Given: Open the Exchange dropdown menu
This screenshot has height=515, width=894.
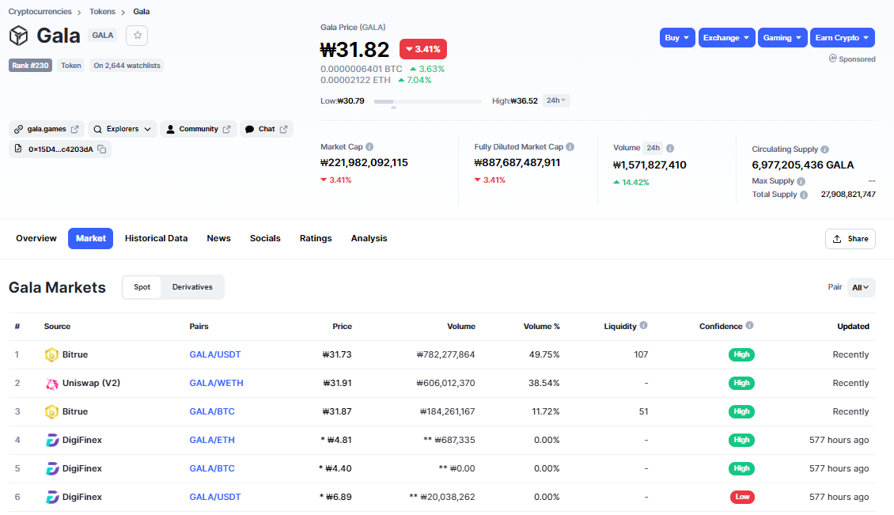Looking at the screenshot, I should coord(726,38).
